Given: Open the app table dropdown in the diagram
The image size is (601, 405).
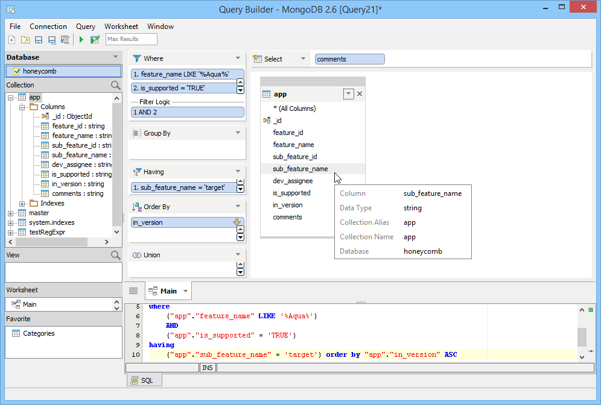Looking at the screenshot, I should [349, 93].
